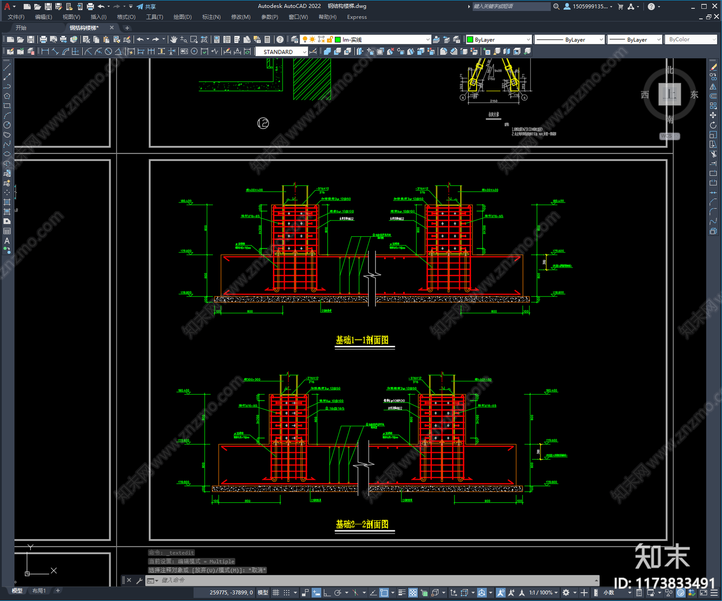Screen dimensions: 722x601
Task: Toggle lineweight display in status bar
Action: point(402,592)
